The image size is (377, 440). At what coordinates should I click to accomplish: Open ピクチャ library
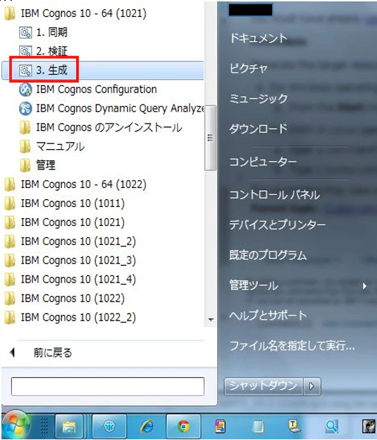[x=249, y=69]
